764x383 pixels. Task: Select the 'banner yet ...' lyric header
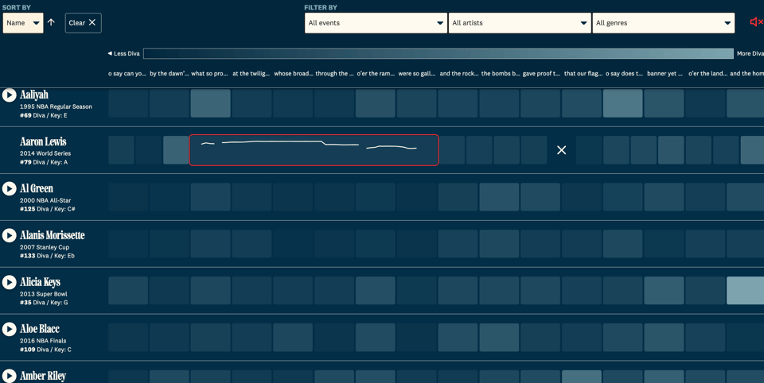click(665, 73)
